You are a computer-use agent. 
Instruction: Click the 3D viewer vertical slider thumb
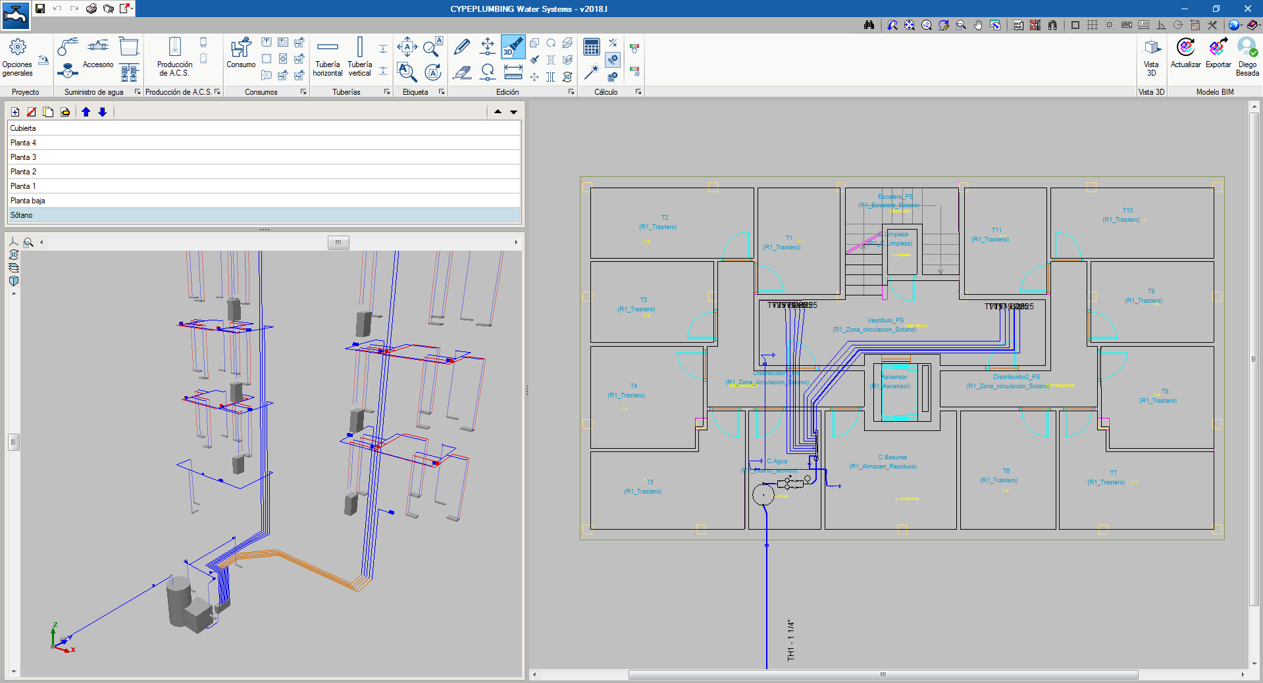tap(13, 442)
